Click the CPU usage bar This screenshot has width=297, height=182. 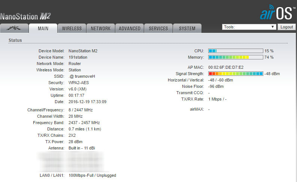[236, 51]
